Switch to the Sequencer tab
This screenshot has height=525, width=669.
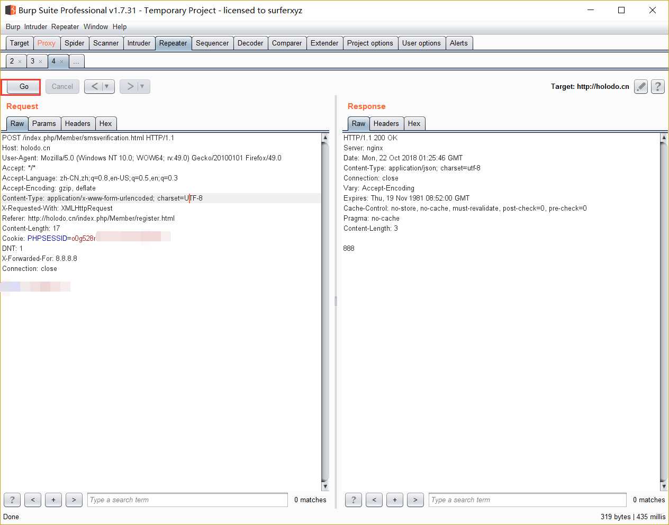(x=212, y=43)
